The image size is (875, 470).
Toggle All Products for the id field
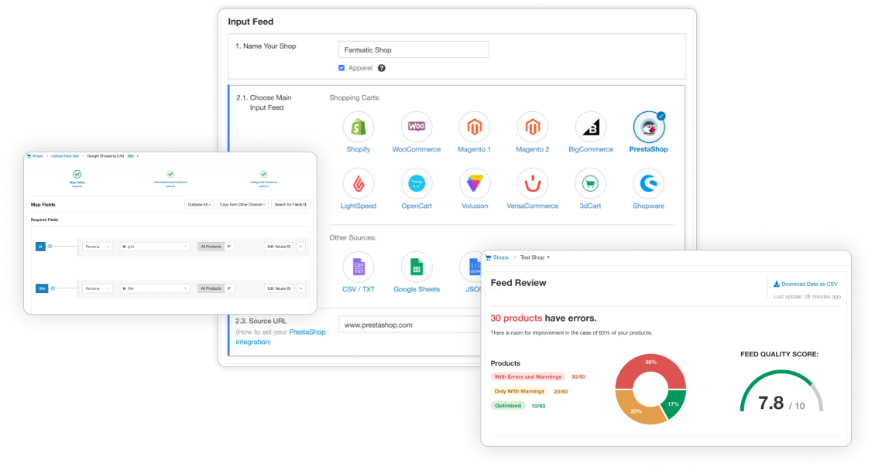(211, 247)
